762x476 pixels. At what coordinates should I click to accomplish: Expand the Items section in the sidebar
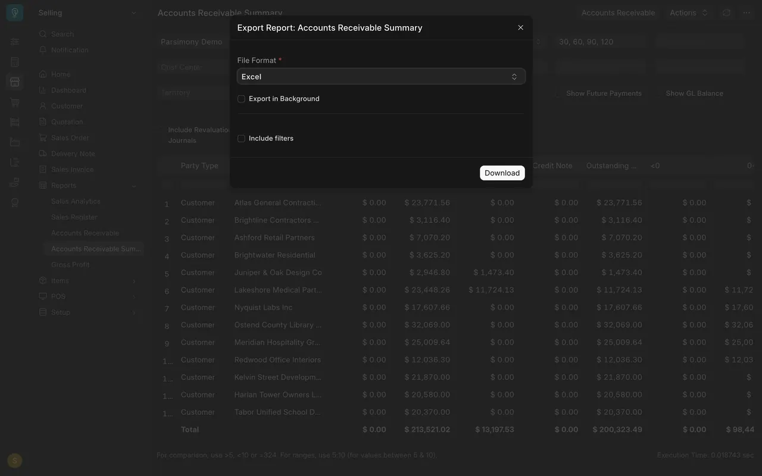(x=133, y=281)
